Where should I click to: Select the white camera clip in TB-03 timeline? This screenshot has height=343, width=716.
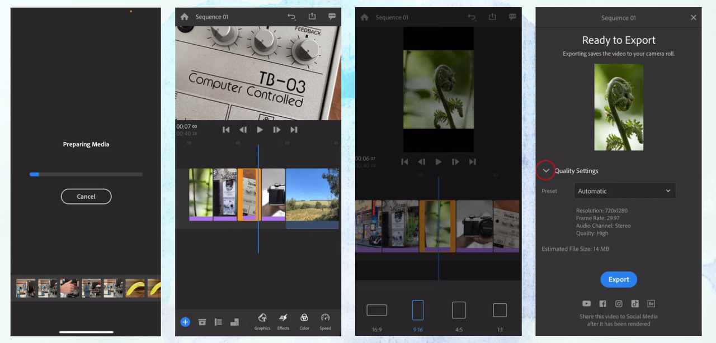pyautogui.click(x=274, y=195)
